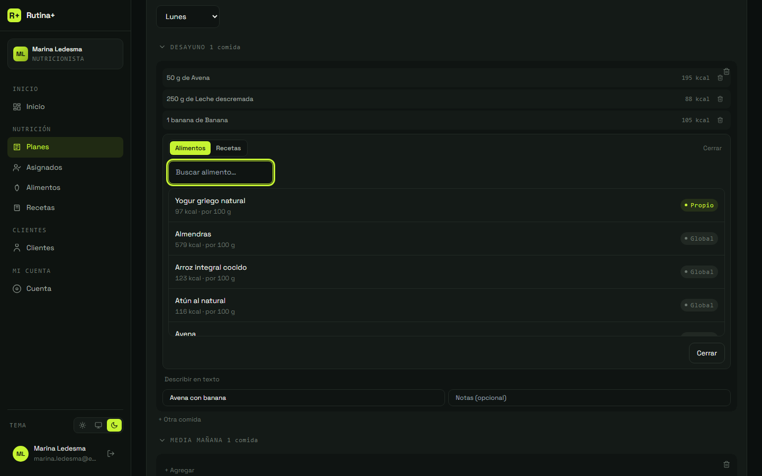The height and width of the screenshot is (476, 762).
Task: Switch to the Recetas tab
Action: tap(229, 148)
